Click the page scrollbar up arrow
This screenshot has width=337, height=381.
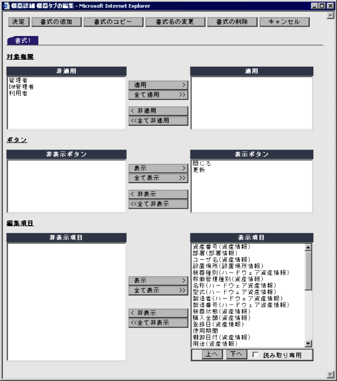coord(330,15)
